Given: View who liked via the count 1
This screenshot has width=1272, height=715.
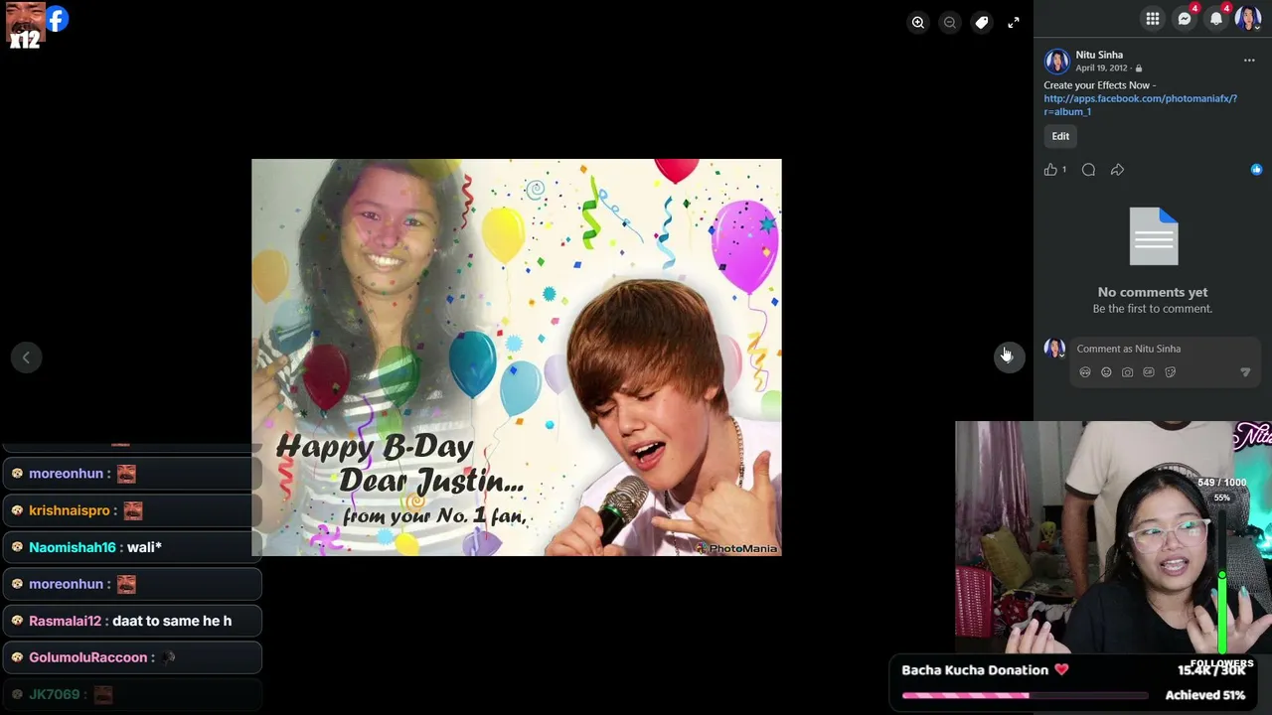Looking at the screenshot, I should pos(1064,170).
